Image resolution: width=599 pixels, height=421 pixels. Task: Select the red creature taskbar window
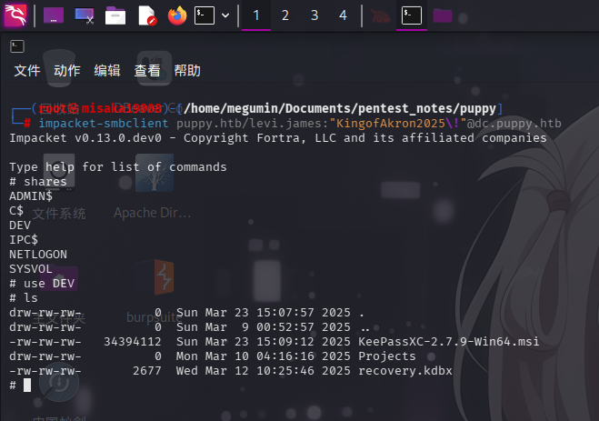(x=381, y=15)
